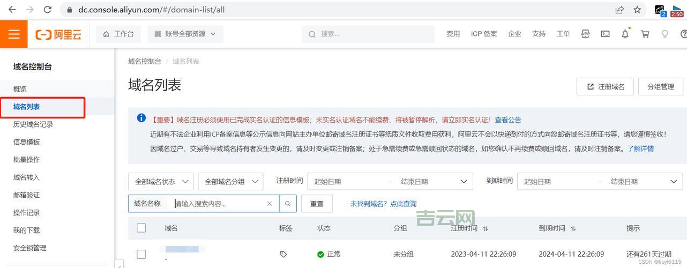Open the browser extension with badge 2

(x=660, y=10)
